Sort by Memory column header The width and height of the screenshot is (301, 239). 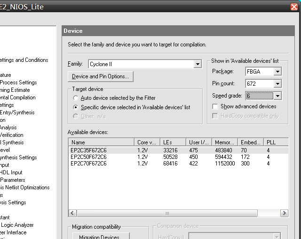(225, 142)
